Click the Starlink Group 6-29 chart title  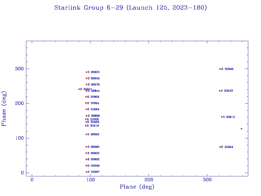pyautogui.click(x=130, y=8)
